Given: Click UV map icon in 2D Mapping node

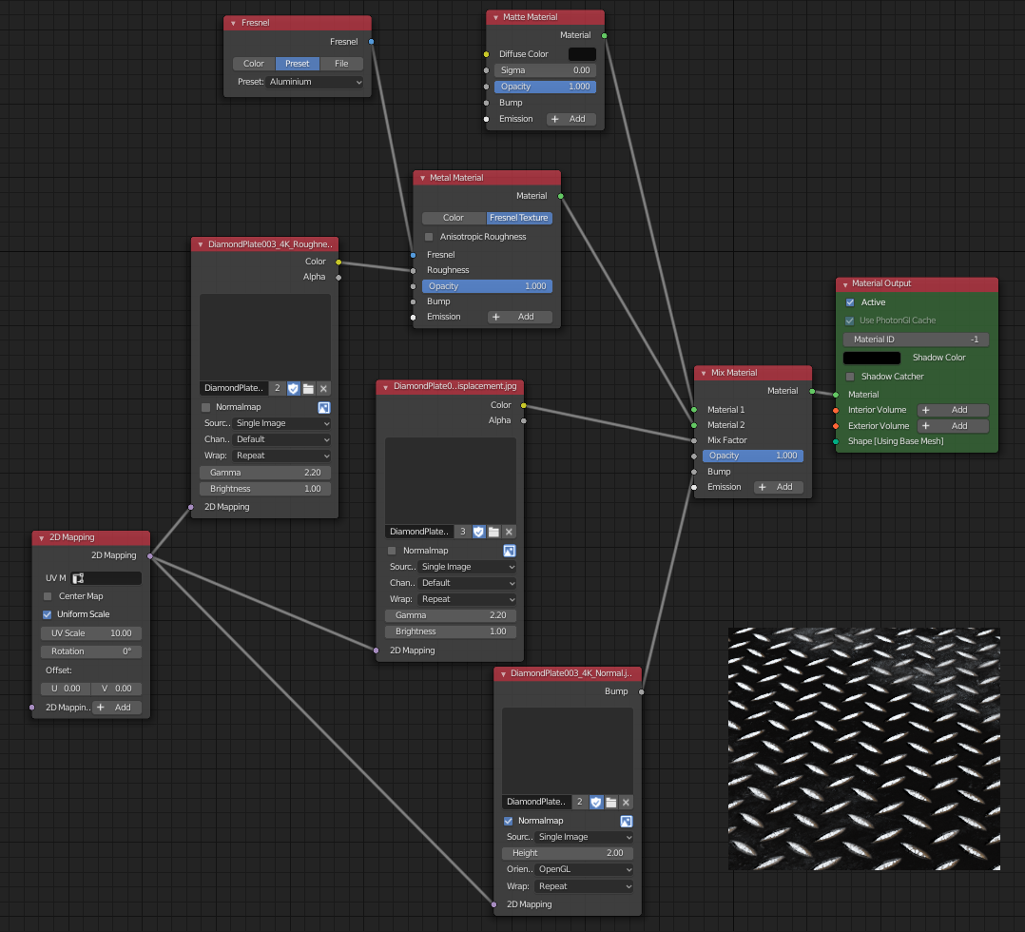Looking at the screenshot, I should pyautogui.click(x=78, y=578).
